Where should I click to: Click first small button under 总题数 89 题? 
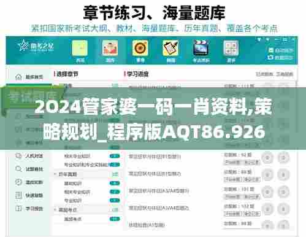tap(232, 179)
